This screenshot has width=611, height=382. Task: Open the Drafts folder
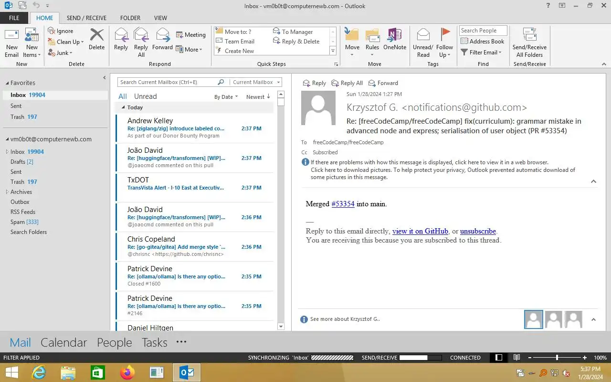(22, 162)
